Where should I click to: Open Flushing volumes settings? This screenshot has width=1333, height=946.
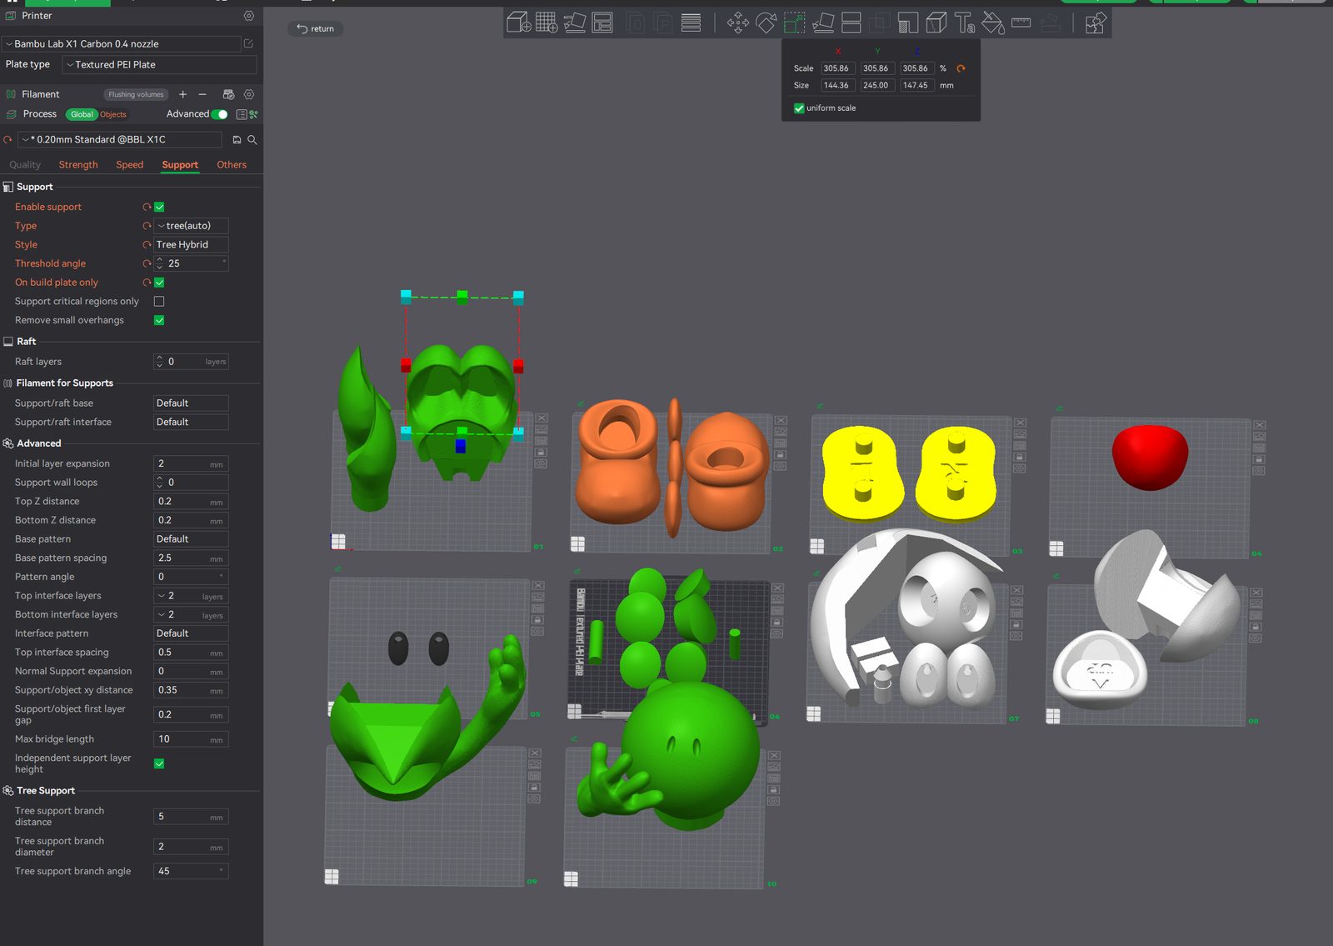[x=136, y=94]
